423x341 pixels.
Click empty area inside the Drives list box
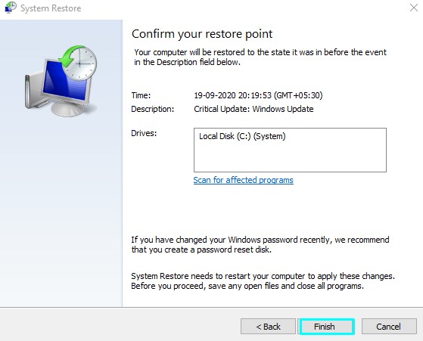coord(290,158)
